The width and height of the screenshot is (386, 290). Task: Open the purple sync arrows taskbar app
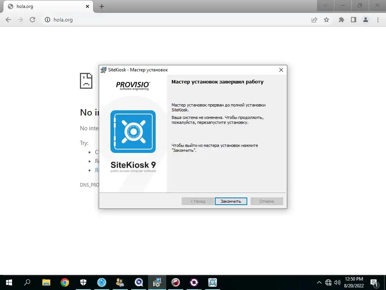[194, 282]
